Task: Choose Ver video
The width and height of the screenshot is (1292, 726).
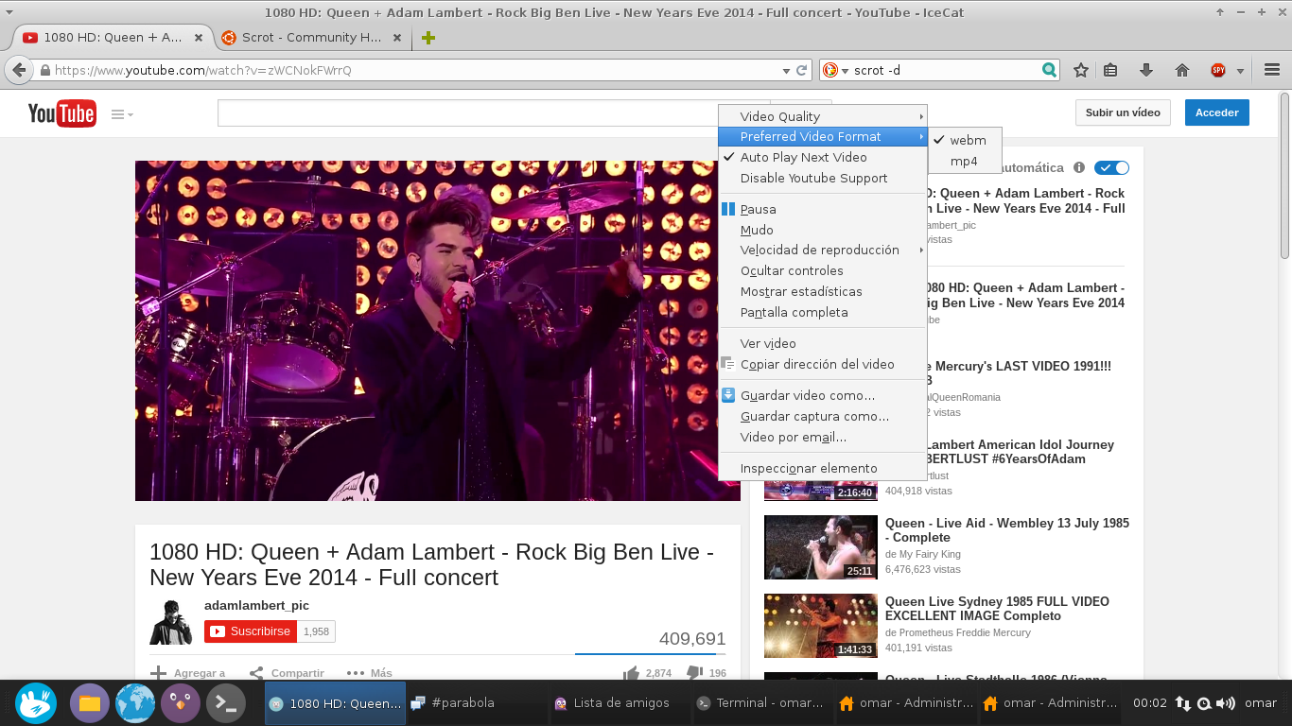Action: point(822,344)
